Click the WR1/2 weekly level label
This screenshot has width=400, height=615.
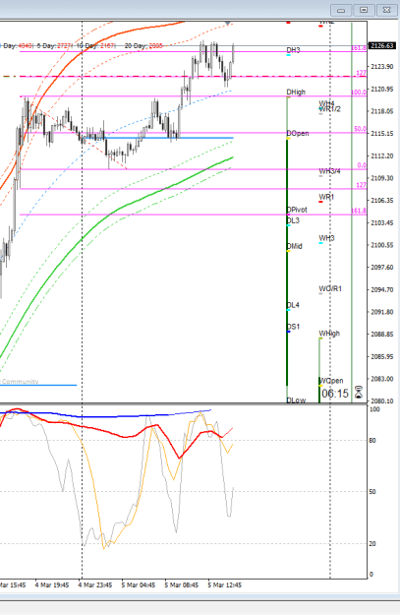[x=329, y=109]
